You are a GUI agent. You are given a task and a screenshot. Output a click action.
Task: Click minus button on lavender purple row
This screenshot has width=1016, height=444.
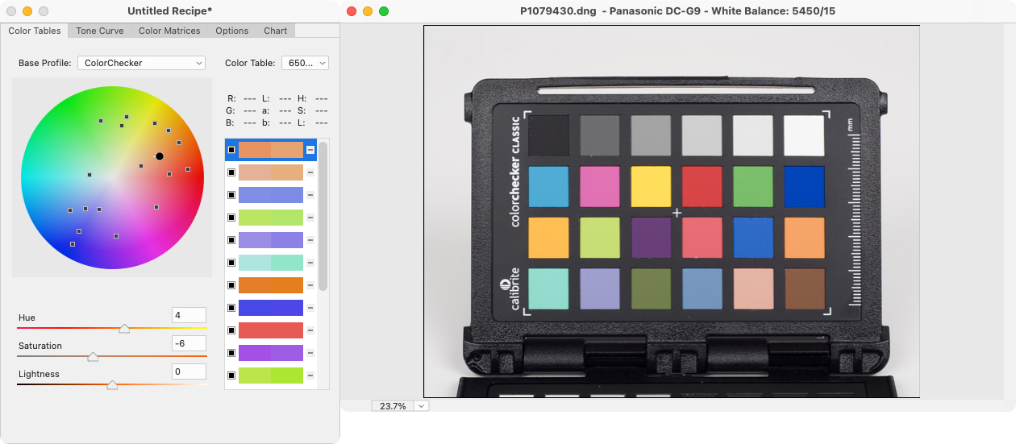click(310, 240)
